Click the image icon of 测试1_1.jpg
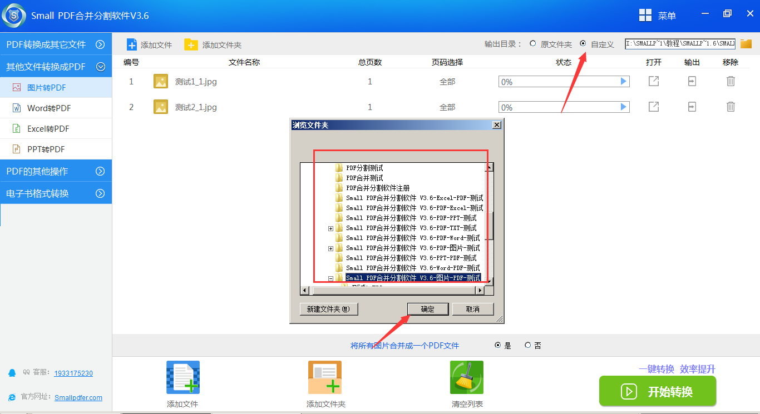The height and width of the screenshot is (414, 760). click(x=161, y=82)
